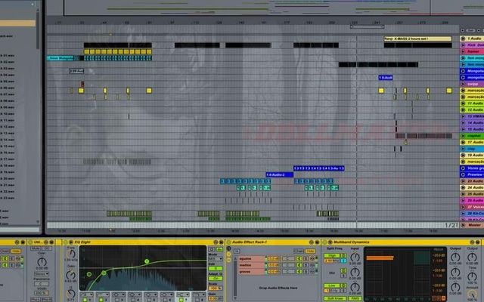The height and width of the screenshot is (302, 484).
Task: Show macro controls of Audio Effect Rack
Action: pos(228,248)
